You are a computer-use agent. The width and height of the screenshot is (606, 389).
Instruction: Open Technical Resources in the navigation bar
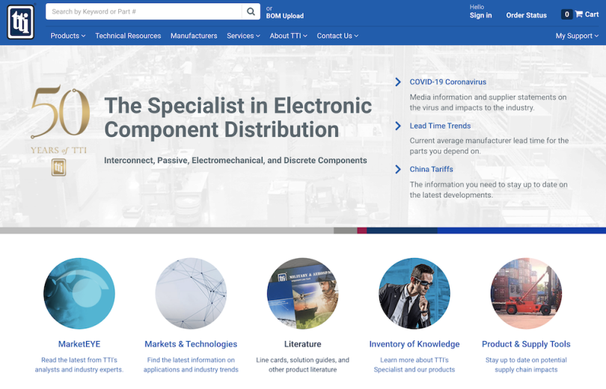pos(128,36)
